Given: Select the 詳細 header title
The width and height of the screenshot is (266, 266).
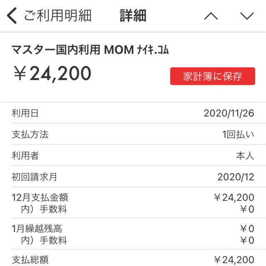Looking at the screenshot, I should click(133, 16).
